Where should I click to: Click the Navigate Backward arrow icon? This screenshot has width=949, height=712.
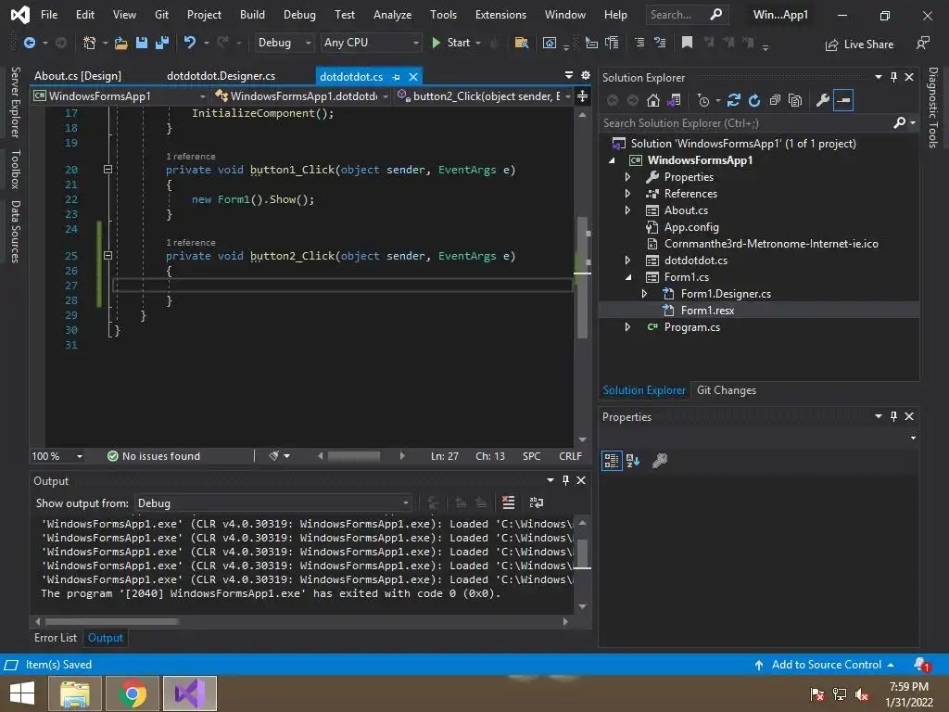pos(29,43)
